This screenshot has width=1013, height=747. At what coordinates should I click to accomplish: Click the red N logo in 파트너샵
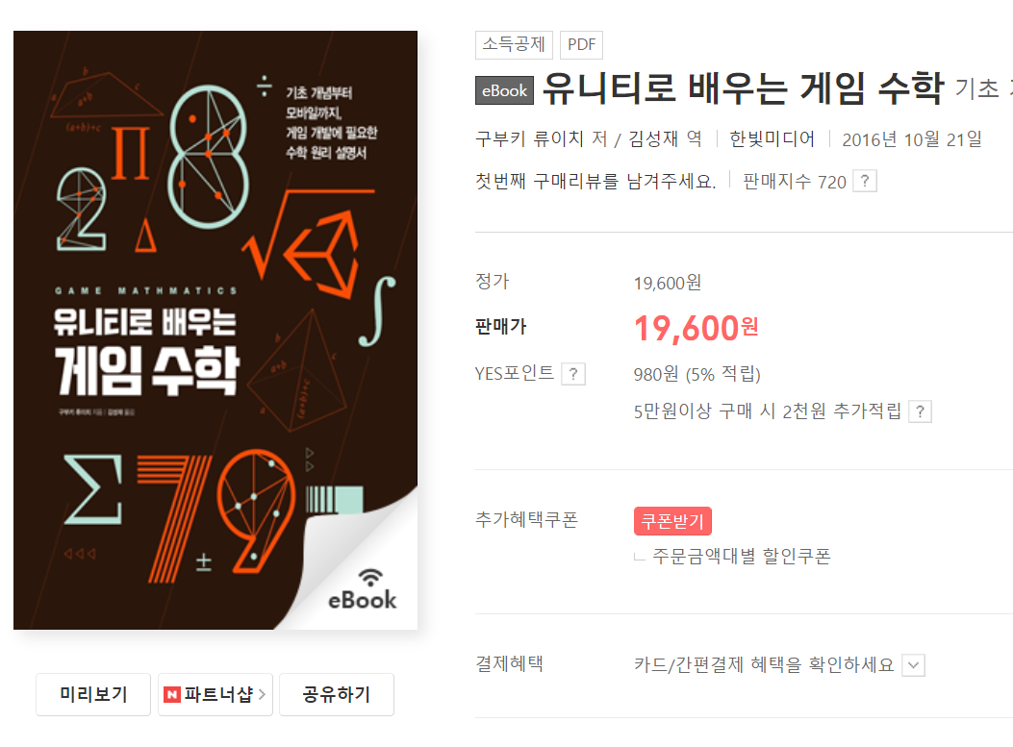172,695
